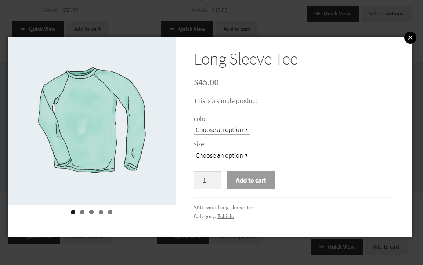The height and width of the screenshot is (265, 423).
Task: Open the Tshirts category link
Action: click(x=225, y=216)
